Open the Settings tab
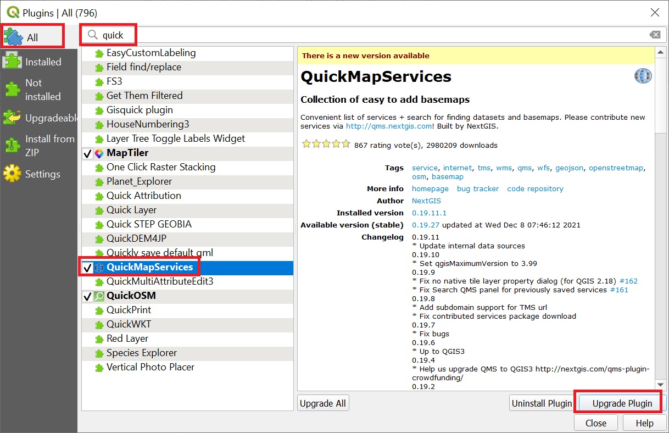Screen dimensions: 669x433 [38, 174]
